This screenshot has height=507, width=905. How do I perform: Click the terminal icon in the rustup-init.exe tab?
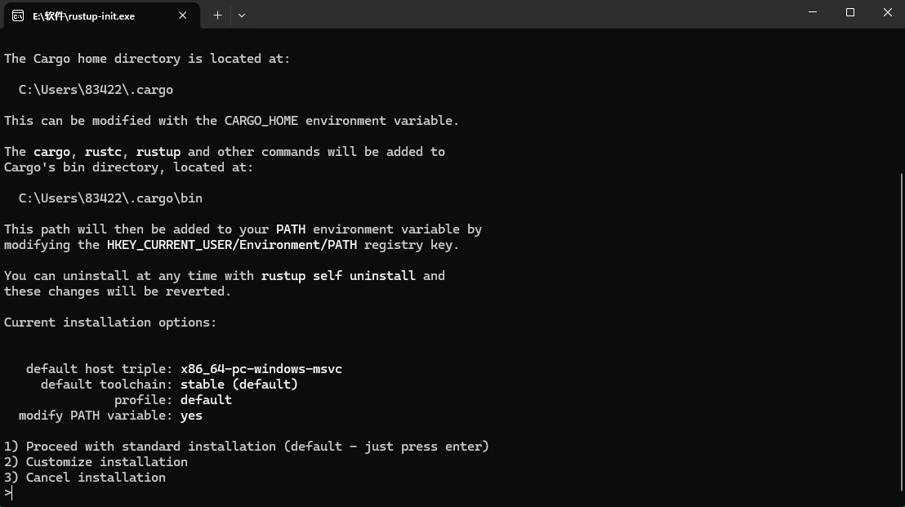tap(18, 15)
